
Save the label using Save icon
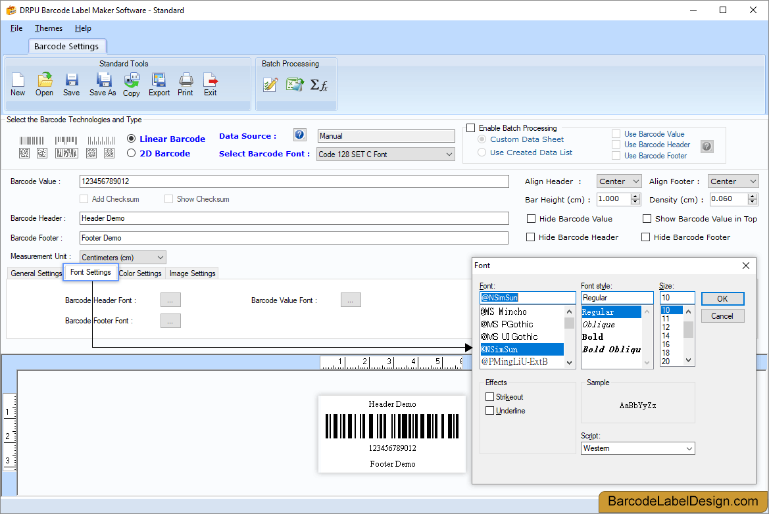pos(72,84)
